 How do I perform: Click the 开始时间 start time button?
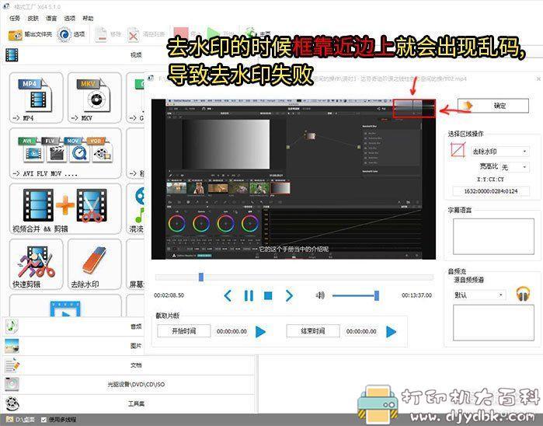pos(184,331)
